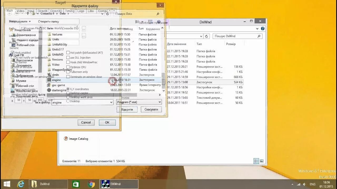
Task: Uncheck Hook enabled
Action: [12, 53]
